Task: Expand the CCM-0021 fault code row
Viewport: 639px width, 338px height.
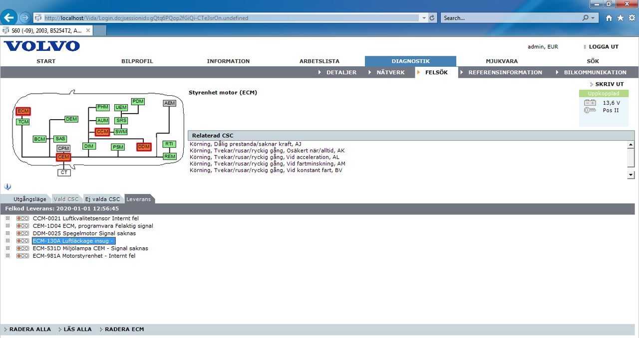Action: pos(7,218)
